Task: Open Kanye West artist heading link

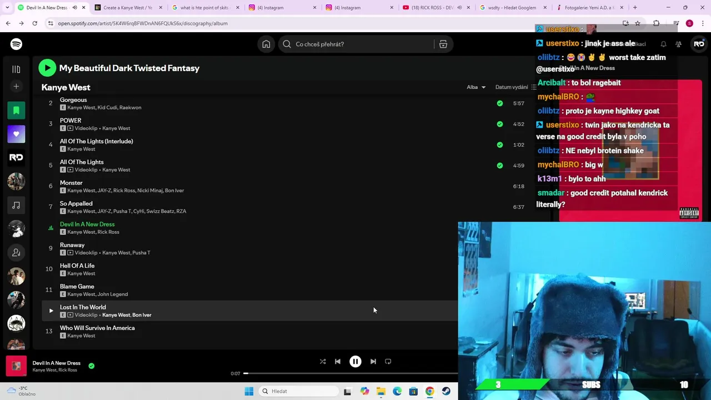Action: [x=66, y=87]
